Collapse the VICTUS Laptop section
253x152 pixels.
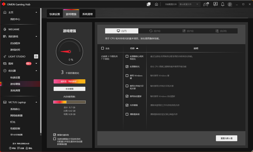click(x=36, y=102)
